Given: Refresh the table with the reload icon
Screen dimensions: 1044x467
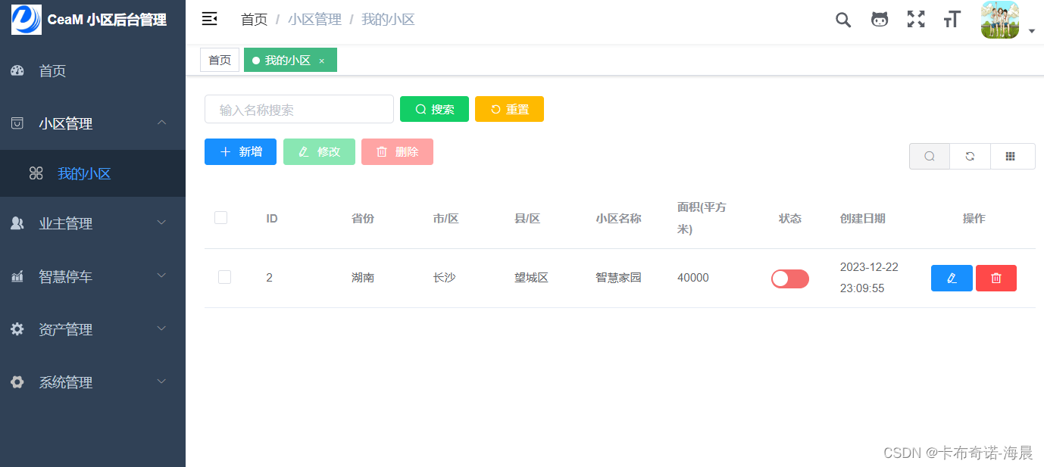Looking at the screenshot, I should pyautogui.click(x=970, y=156).
